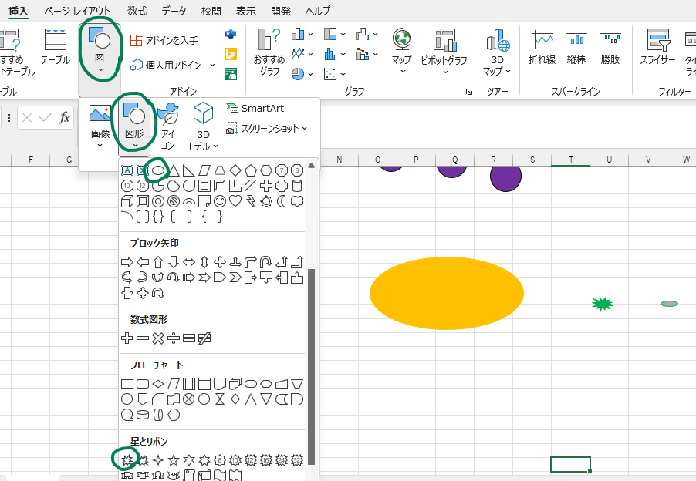696x481 pixels.
Task: Click the スライサー button
Action: 658,47
